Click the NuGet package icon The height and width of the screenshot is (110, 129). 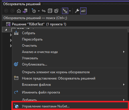point(16,106)
